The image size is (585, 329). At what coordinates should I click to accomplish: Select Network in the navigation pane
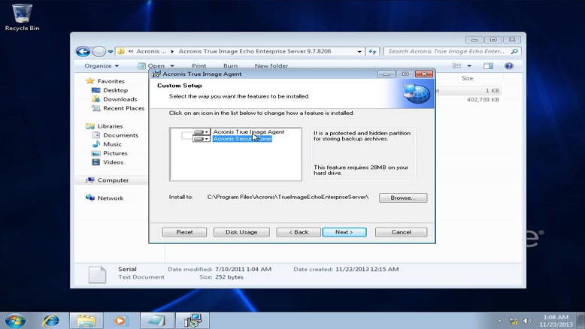coord(110,198)
